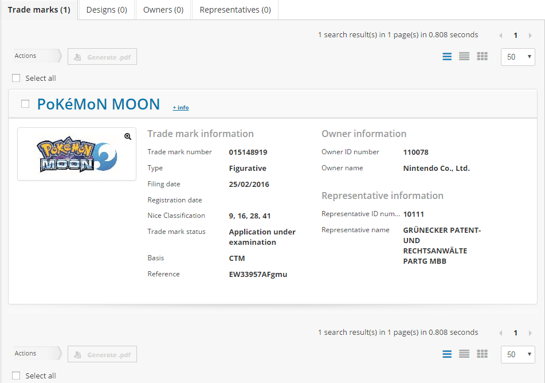This screenshot has width=545, height=383.
Task: Select the grid view icon at bottom
Action: [482, 354]
